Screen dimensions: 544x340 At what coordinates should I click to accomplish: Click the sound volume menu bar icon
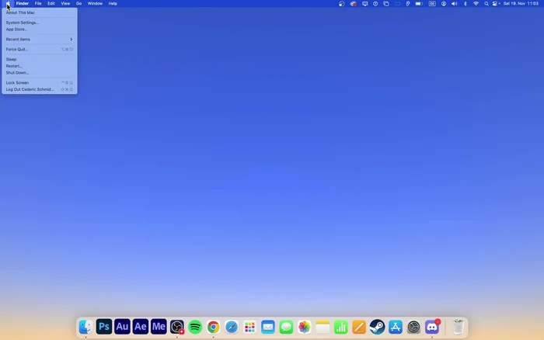pos(455,3)
